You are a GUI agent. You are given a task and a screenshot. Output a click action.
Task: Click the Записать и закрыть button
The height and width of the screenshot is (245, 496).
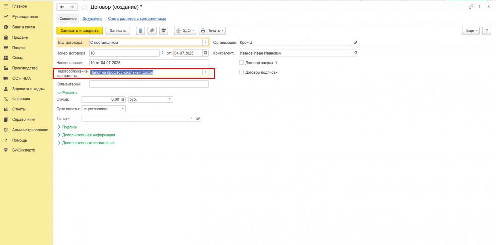(x=79, y=30)
